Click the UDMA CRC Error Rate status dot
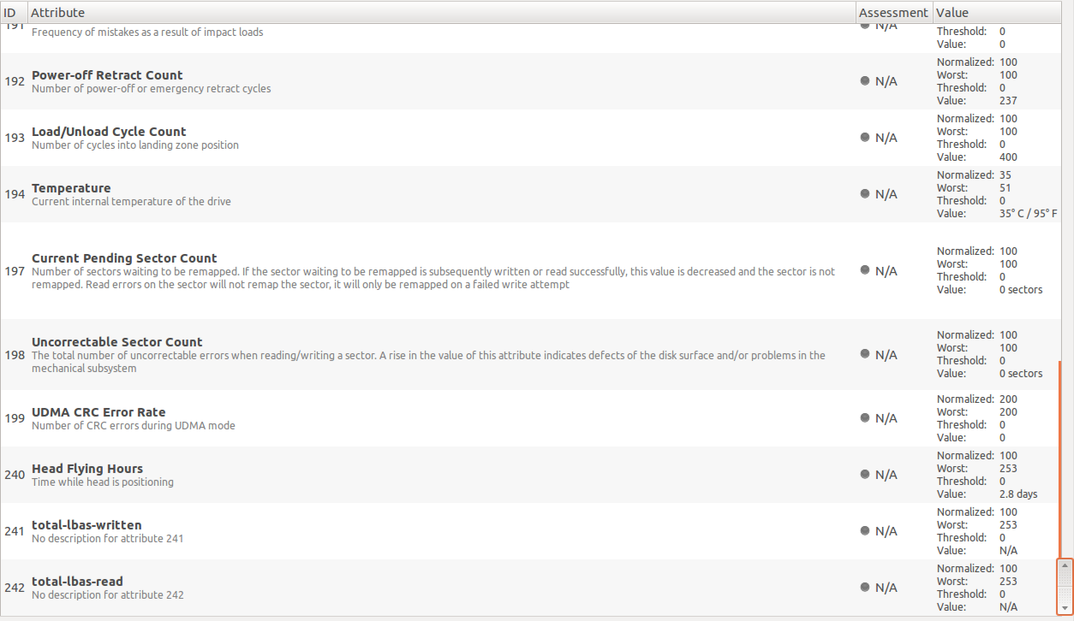Screen dimensions: 1074x621 click(x=865, y=417)
